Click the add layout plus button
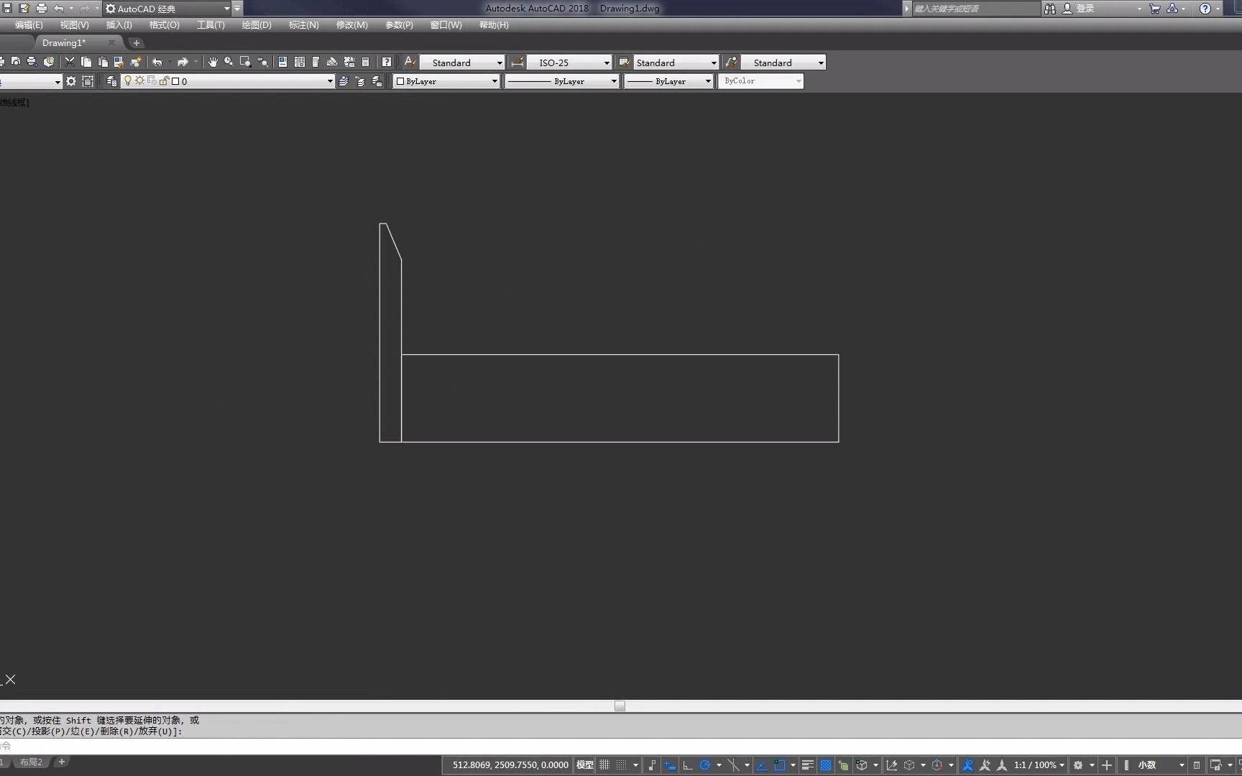 (x=62, y=762)
